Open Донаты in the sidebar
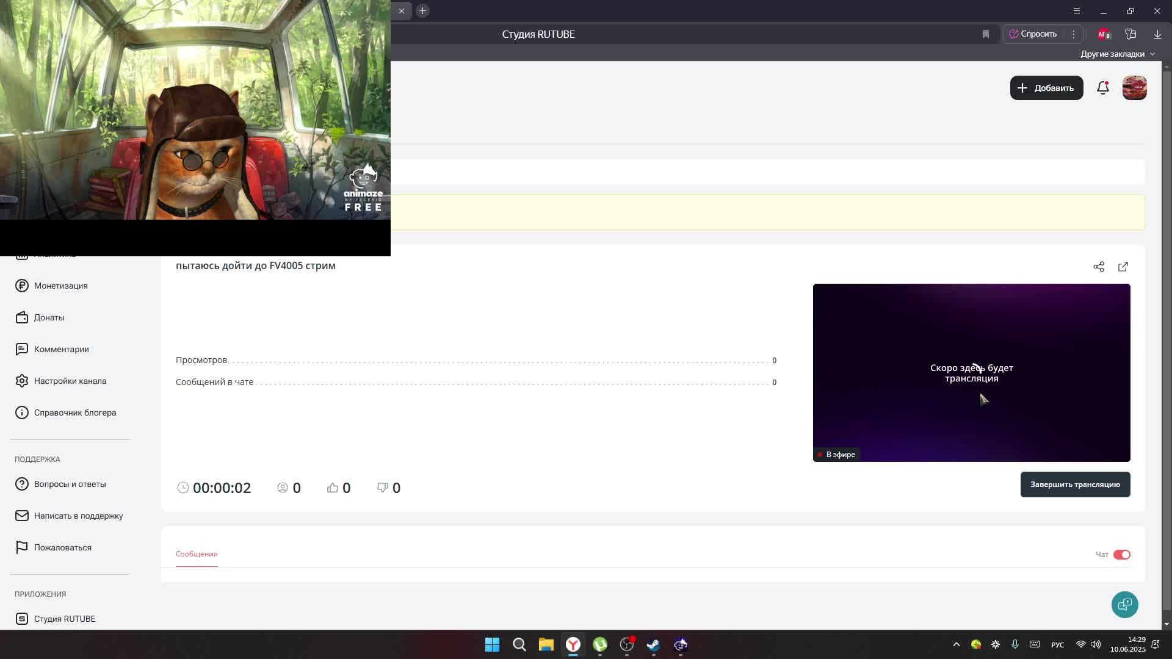The width and height of the screenshot is (1172, 659). 49,317
